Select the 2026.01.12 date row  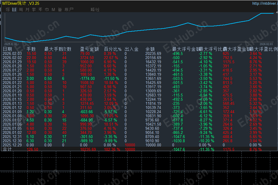coord(12,107)
